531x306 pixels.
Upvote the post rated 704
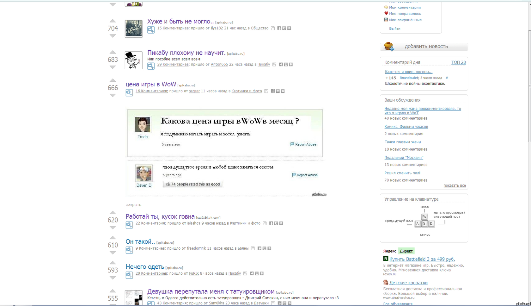[x=113, y=21]
